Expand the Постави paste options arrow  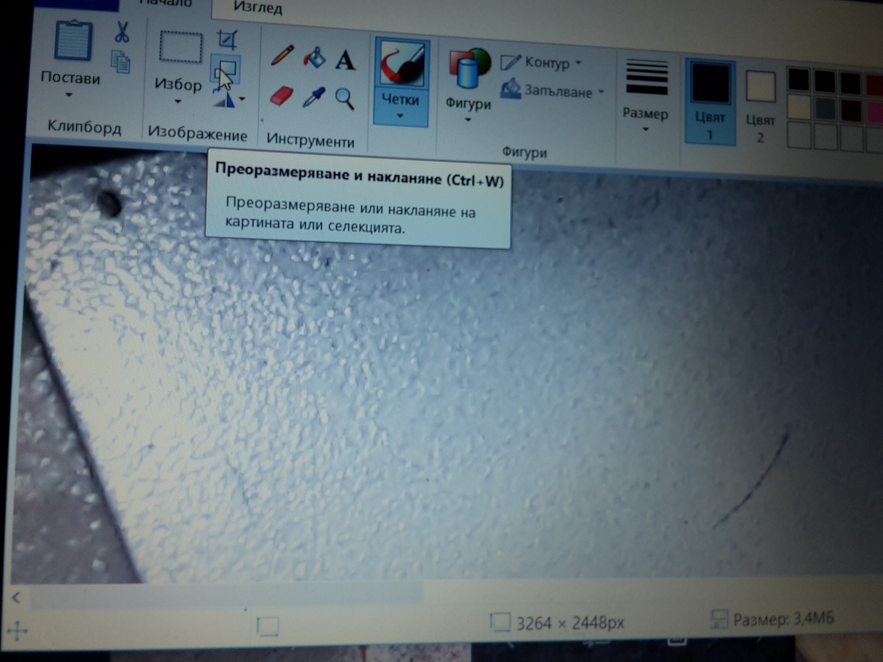point(69,95)
